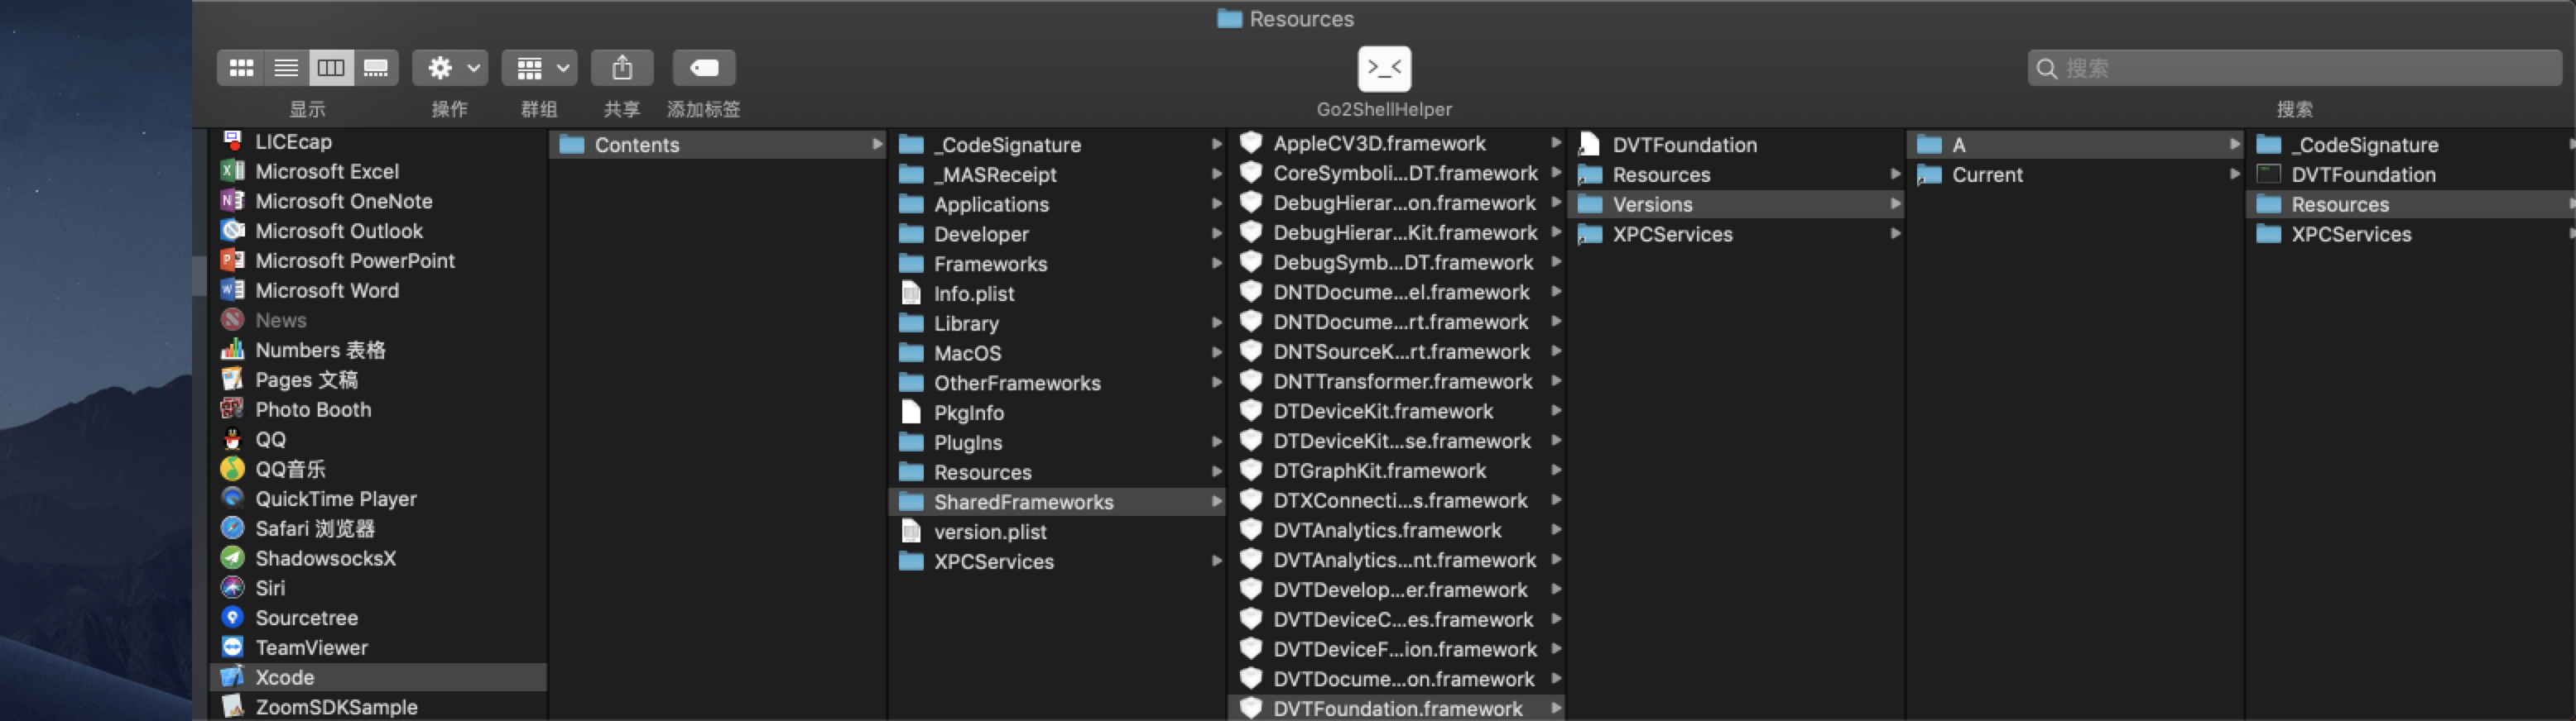Select the ZoomSDKSample item

click(x=379, y=707)
